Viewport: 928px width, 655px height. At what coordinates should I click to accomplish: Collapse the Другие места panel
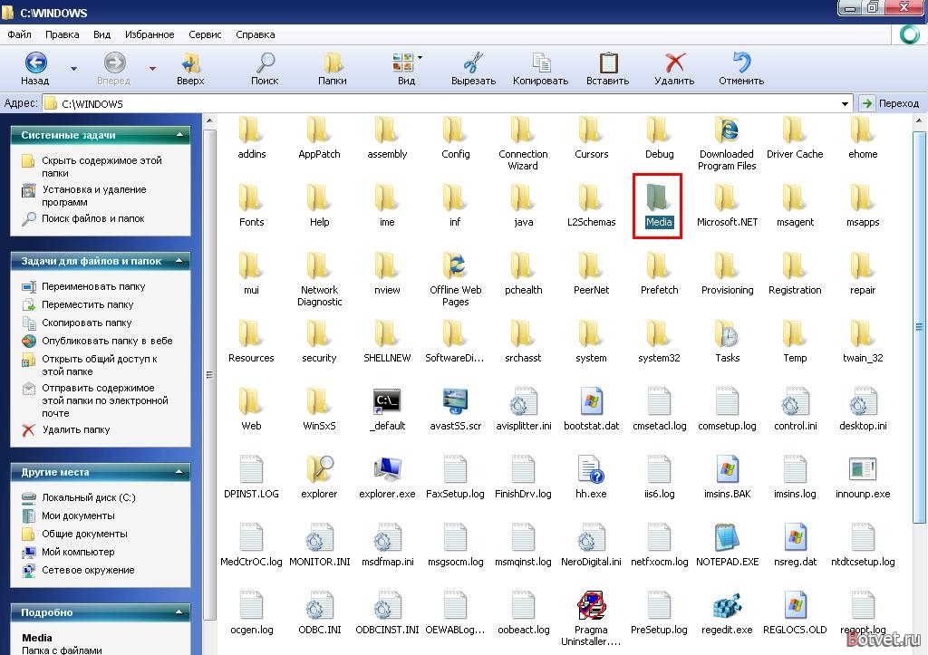click(180, 472)
